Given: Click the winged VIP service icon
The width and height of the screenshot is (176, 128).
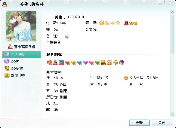Looking at the screenshot, I should coord(110,62).
